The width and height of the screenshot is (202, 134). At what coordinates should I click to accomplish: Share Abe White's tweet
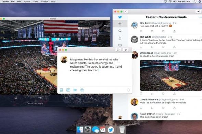pos(174,47)
